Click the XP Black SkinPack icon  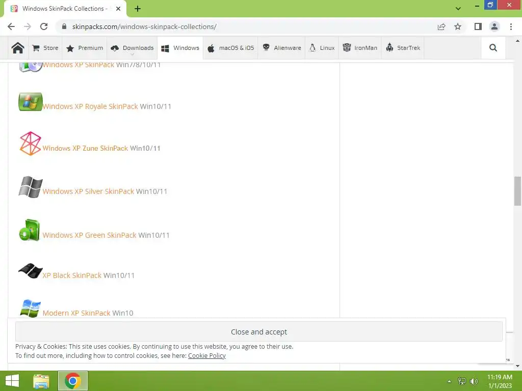pyautogui.click(x=30, y=271)
